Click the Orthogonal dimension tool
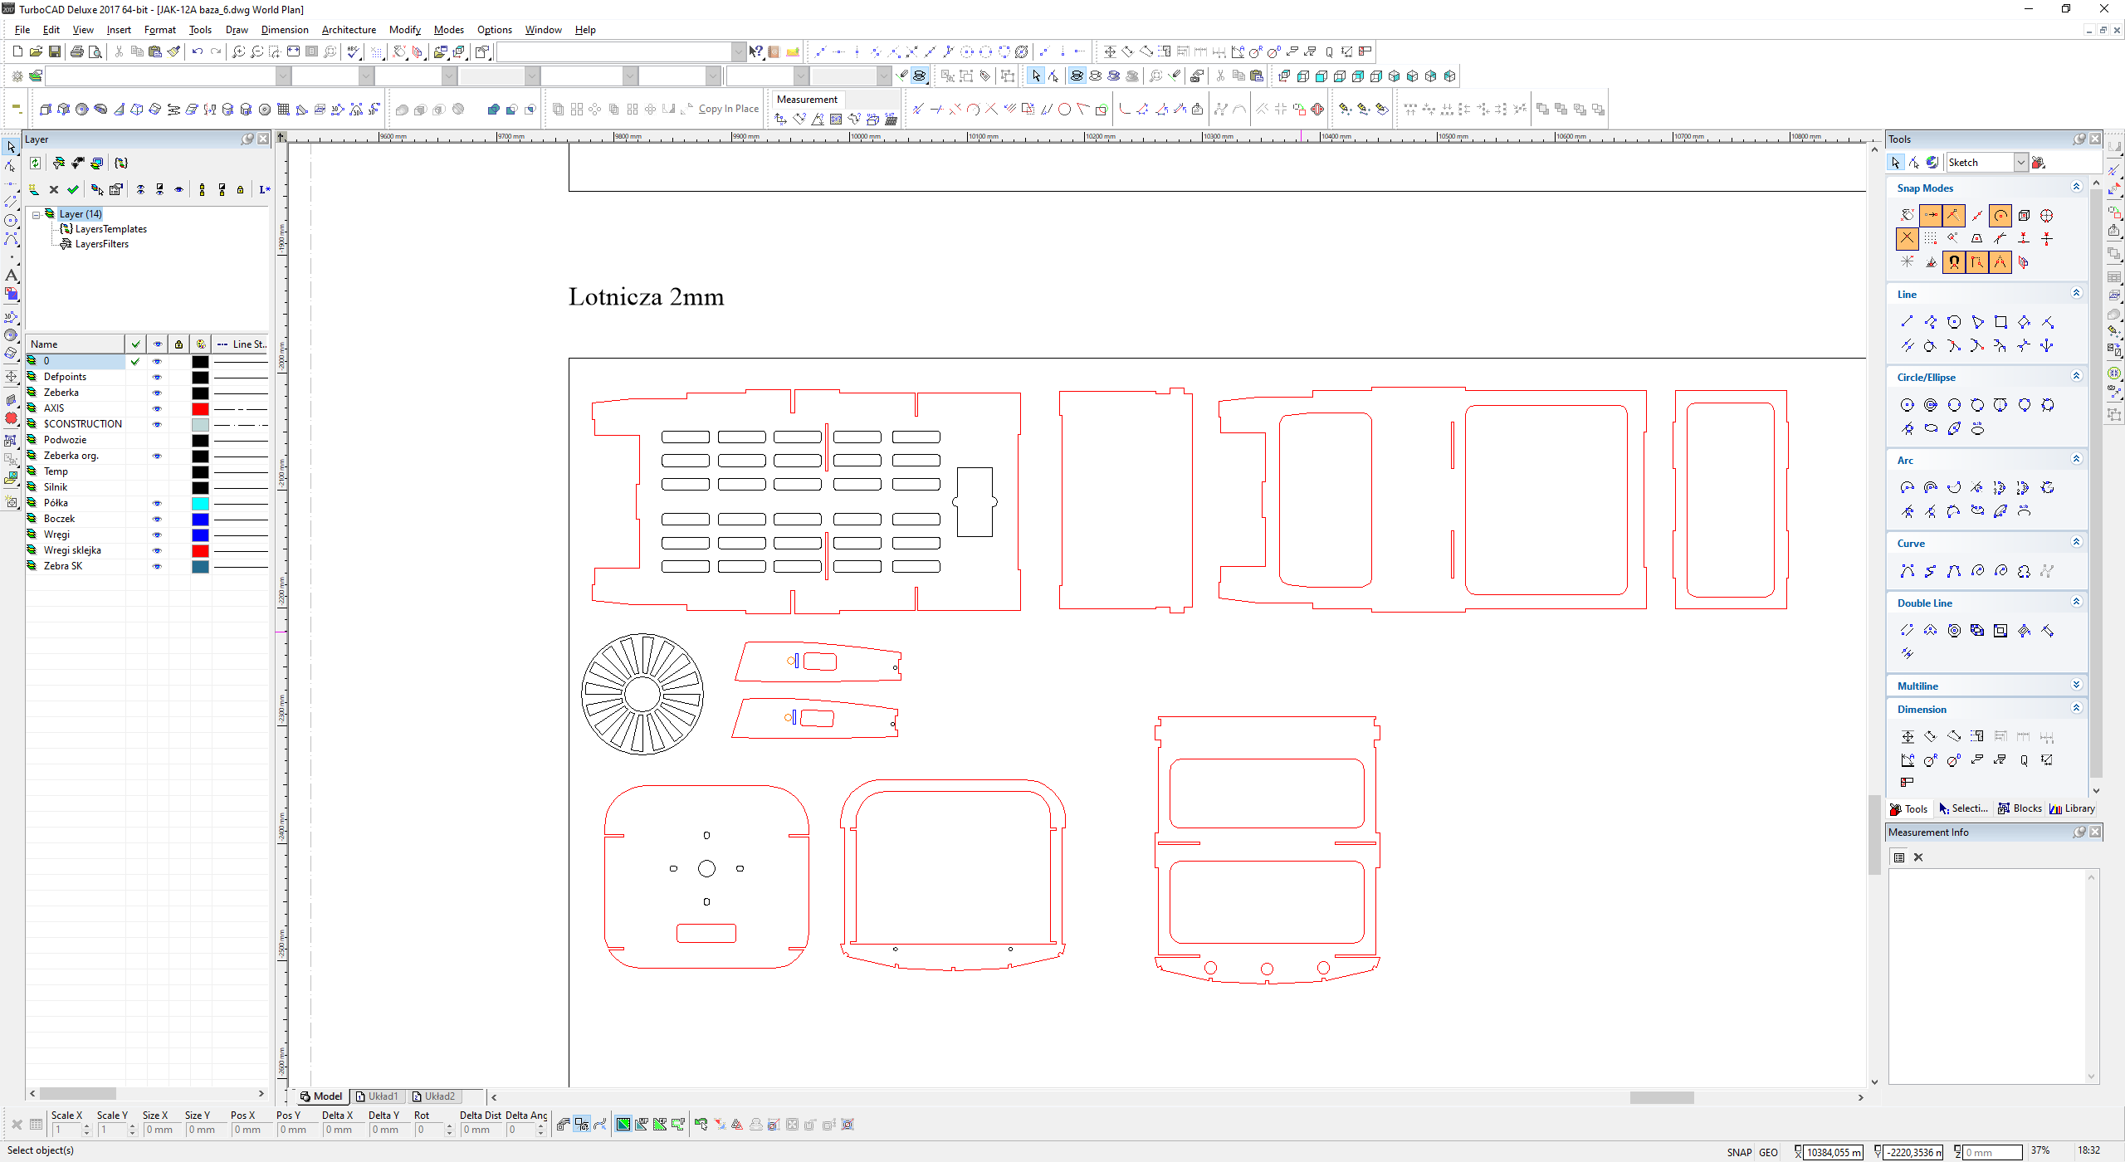This screenshot has width=2125, height=1162. click(x=1908, y=736)
